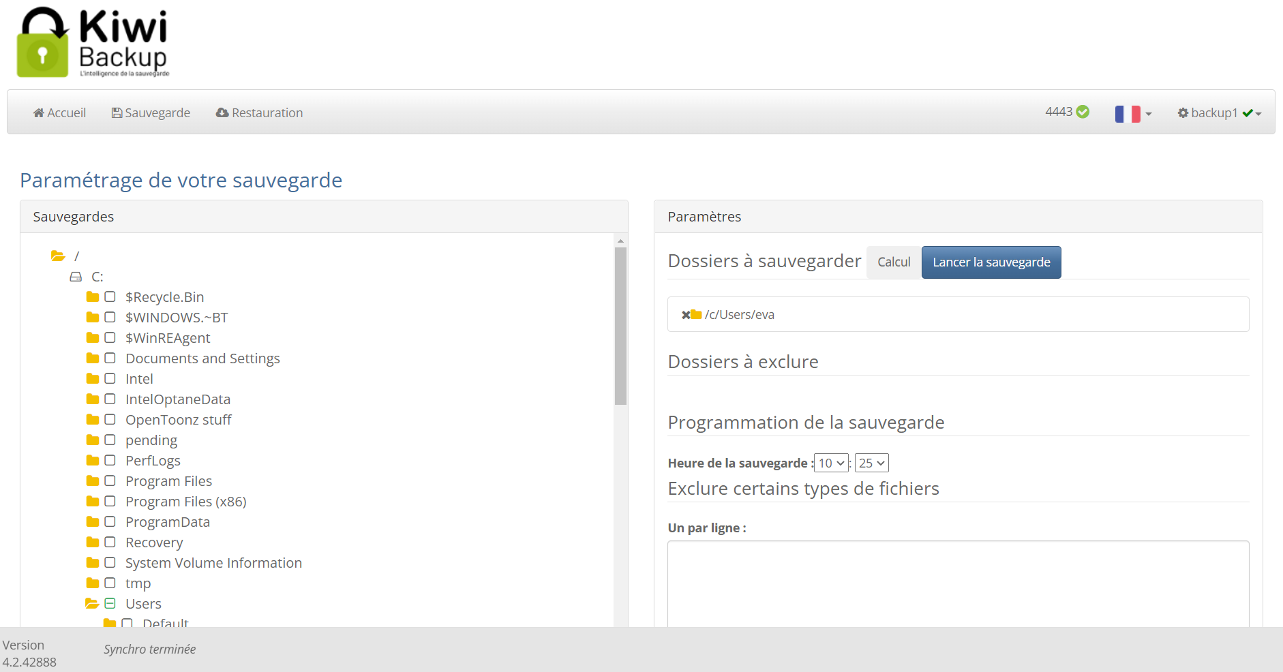Select the IntelOptaneData folder label
1283x672 pixels.
pyautogui.click(x=178, y=399)
